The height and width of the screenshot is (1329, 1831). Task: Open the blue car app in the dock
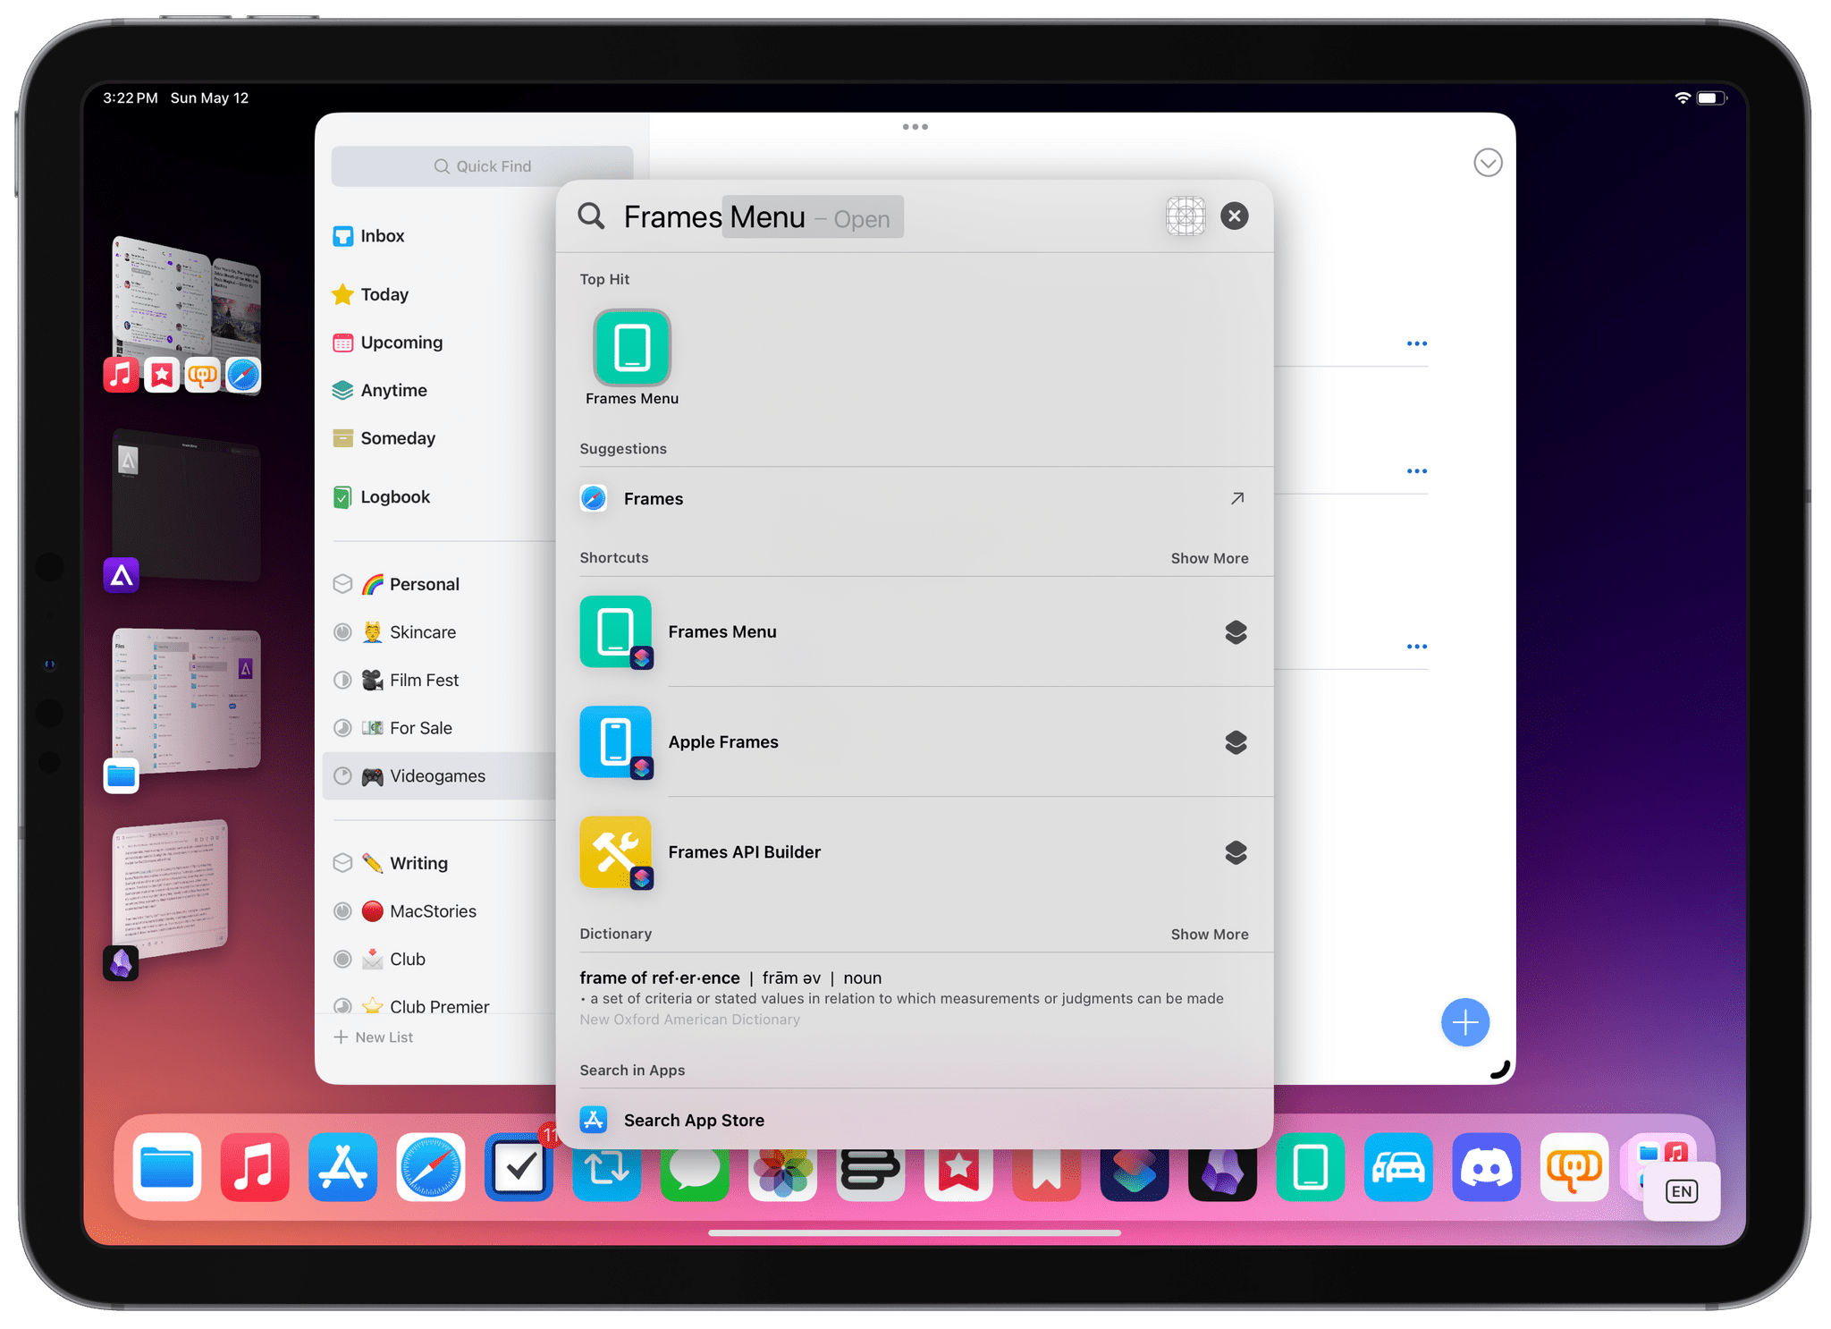pos(1397,1168)
